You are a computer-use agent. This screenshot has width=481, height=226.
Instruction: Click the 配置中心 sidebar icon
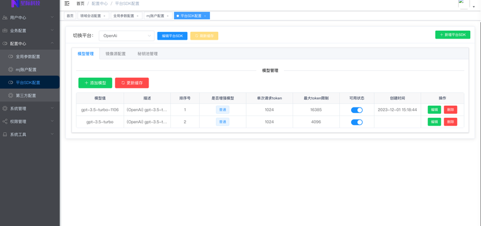pyautogui.click(x=5, y=43)
